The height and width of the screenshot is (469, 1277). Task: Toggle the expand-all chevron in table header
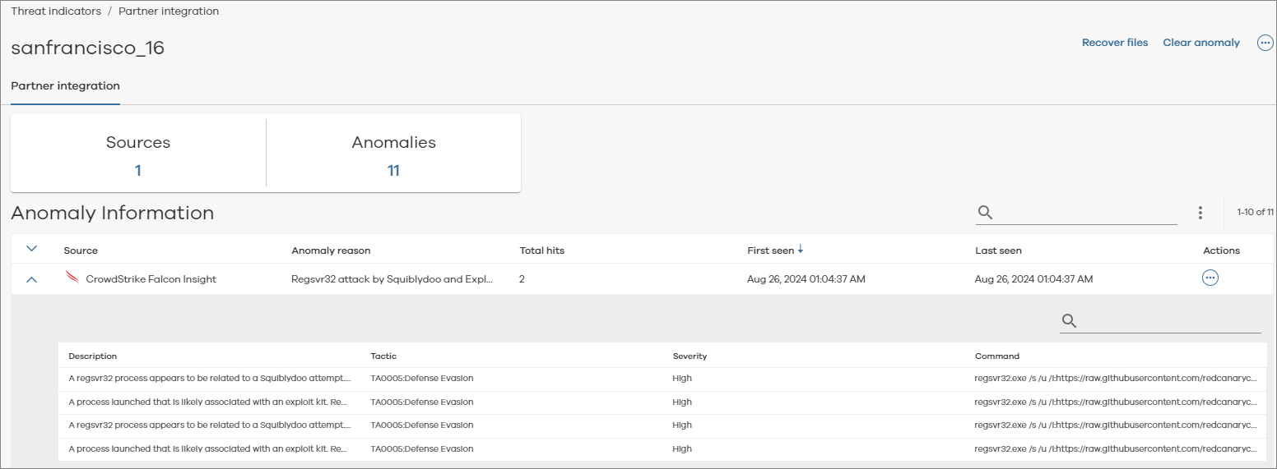click(32, 249)
